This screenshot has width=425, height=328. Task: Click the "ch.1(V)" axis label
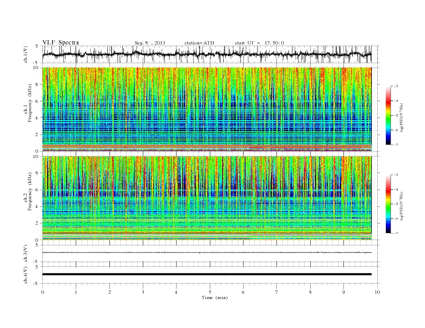click(26, 54)
